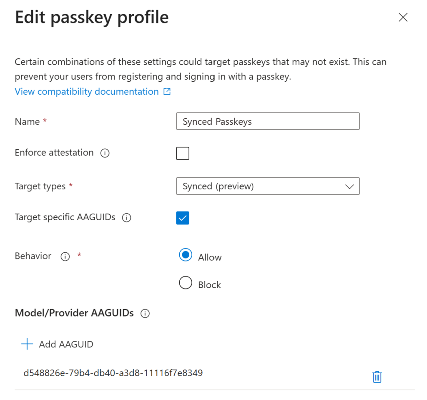The width and height of the screenshot is (427, 400).
Task: Open the Target types dropdown
Action: [268, 186]
